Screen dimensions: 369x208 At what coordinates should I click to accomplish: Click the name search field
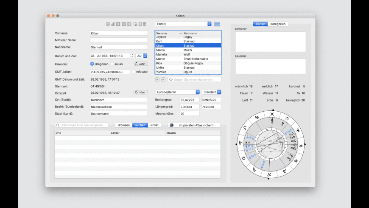[195, 80]
